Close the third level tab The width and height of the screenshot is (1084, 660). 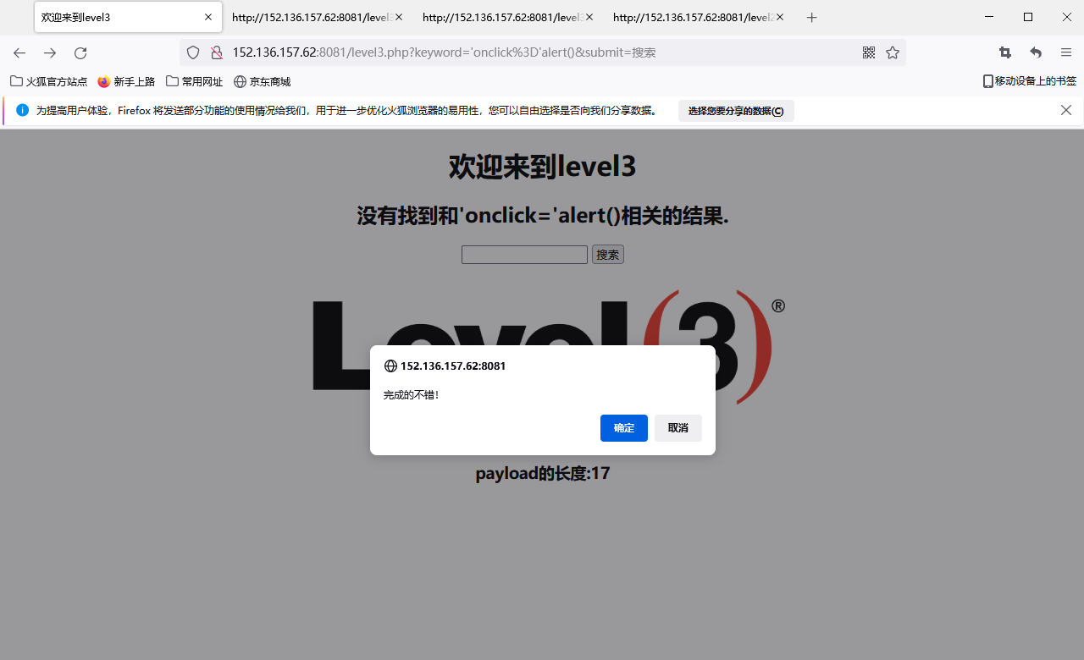(x=589, y=17)
